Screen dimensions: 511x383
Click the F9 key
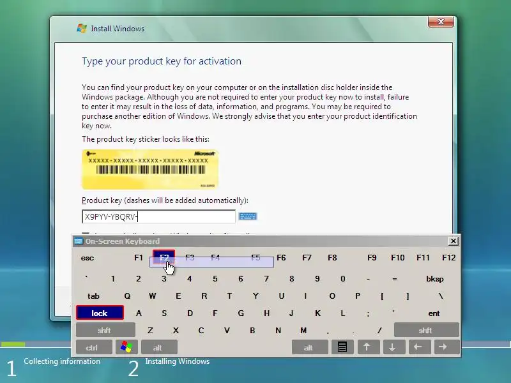pyautogui.click(x=372, y=258)
